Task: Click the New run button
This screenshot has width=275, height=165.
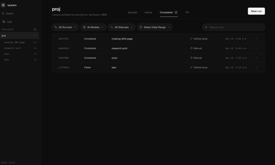Action: pos(256,11)
